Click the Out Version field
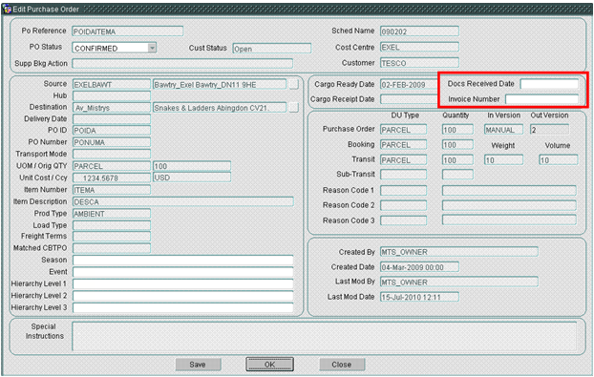The image size is (594, 377). click(549, 130)
